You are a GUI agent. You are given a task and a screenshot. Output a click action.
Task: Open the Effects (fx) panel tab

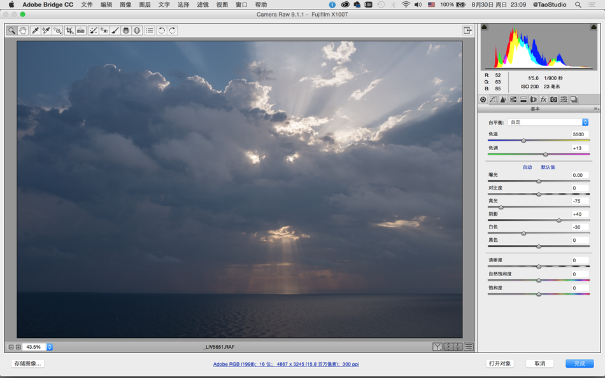coord(544,99)
